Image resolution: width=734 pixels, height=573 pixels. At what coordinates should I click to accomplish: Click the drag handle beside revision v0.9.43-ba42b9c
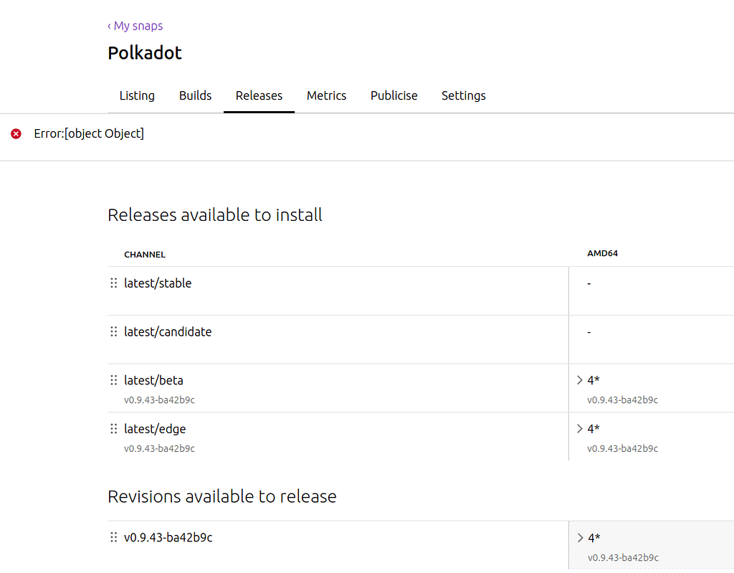coord(113,537)
